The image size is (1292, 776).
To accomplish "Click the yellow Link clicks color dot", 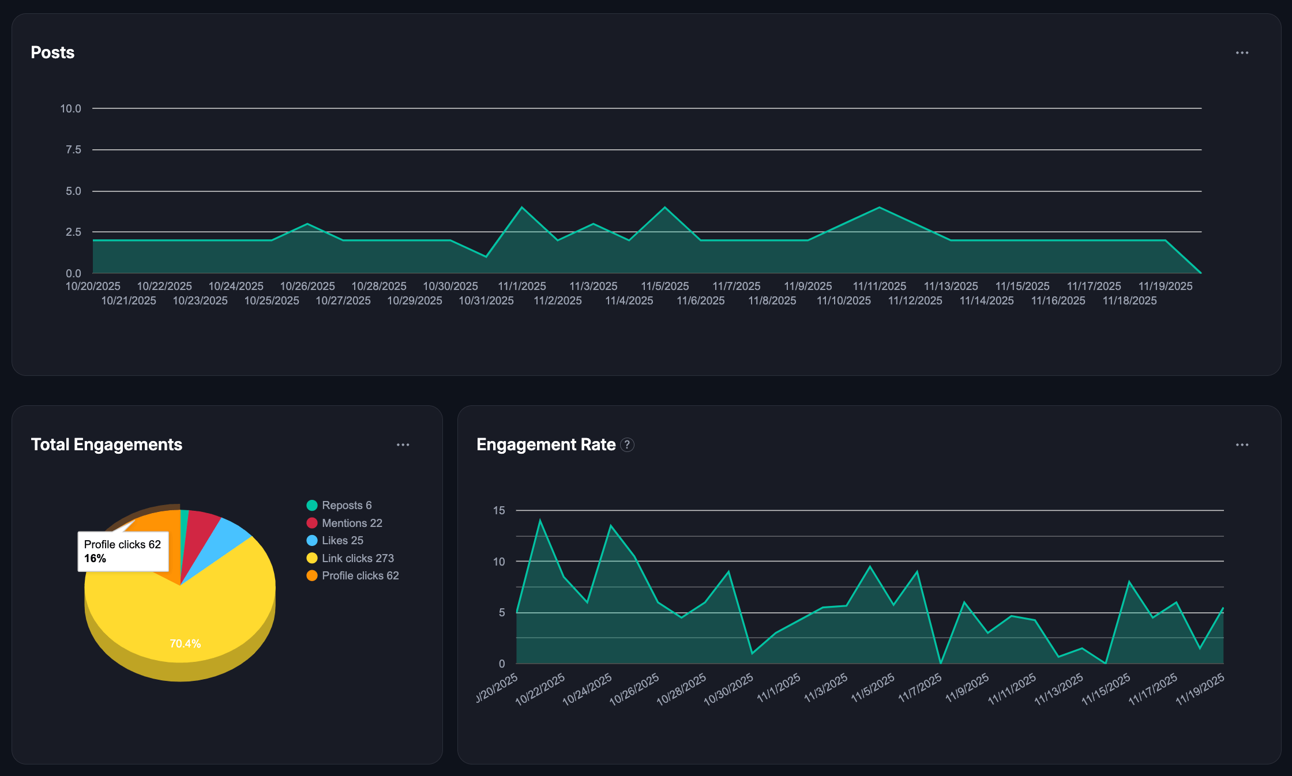I will [312, 558].
